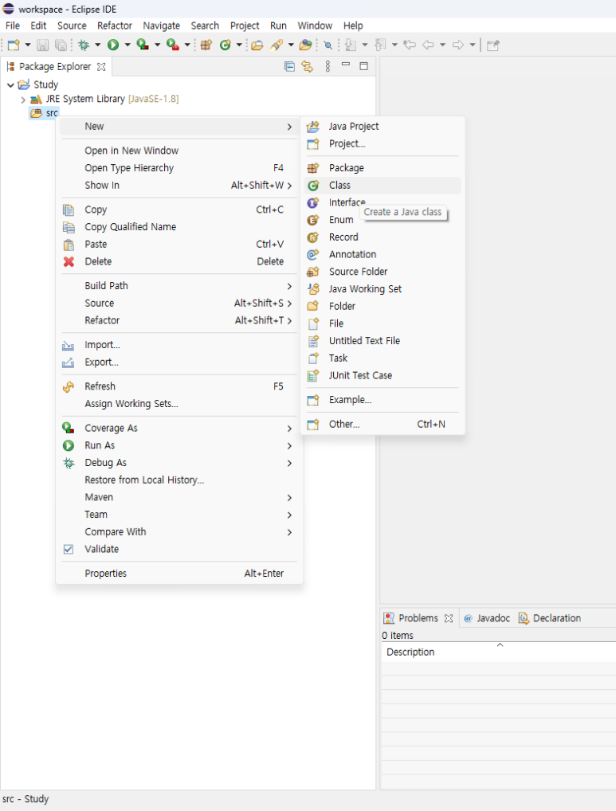
Task: Choose Source Folder in New submenu
Action: (383, 272)
